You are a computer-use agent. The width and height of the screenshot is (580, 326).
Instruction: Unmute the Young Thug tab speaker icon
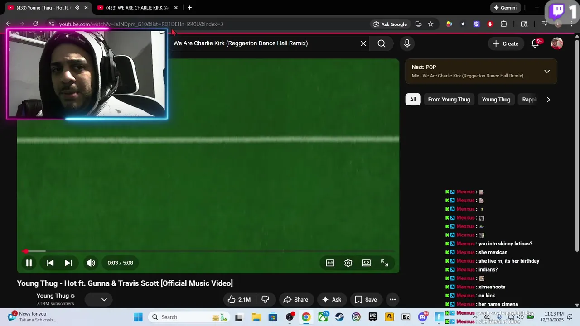click(77, 8)
